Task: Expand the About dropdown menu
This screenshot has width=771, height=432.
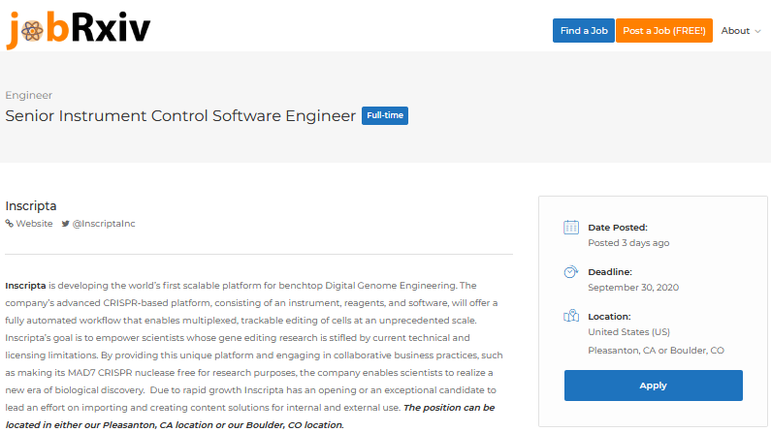Action: [x=741, y=30]
